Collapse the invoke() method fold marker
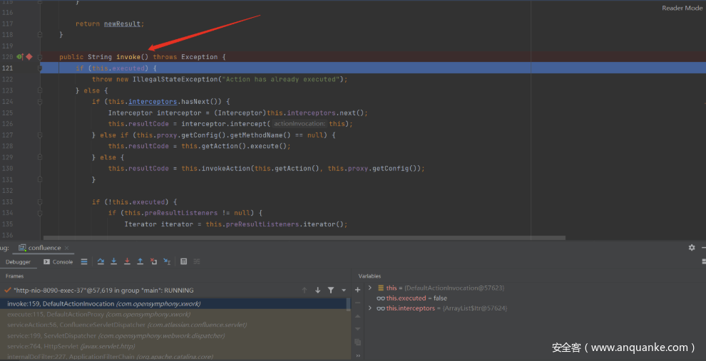The image size is (706, 361). click(x=41, y=56)
